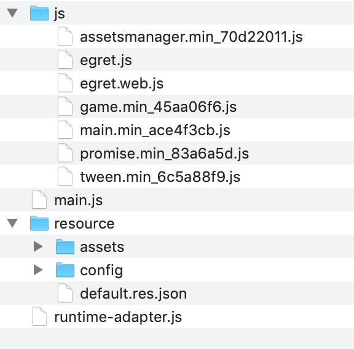Click the js folder icon
Viewport: 354px width, 349px height.
tap(39, 13)
